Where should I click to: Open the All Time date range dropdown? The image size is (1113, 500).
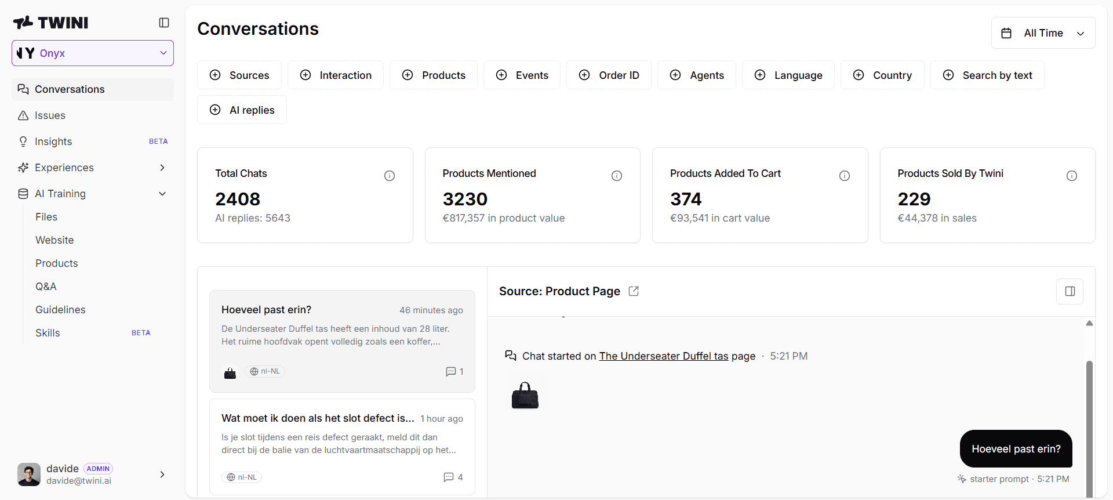1043,33
